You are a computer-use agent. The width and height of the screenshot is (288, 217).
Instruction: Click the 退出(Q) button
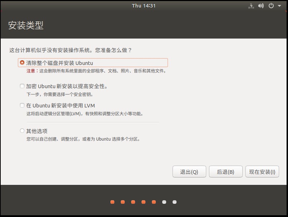pos(189,172)
